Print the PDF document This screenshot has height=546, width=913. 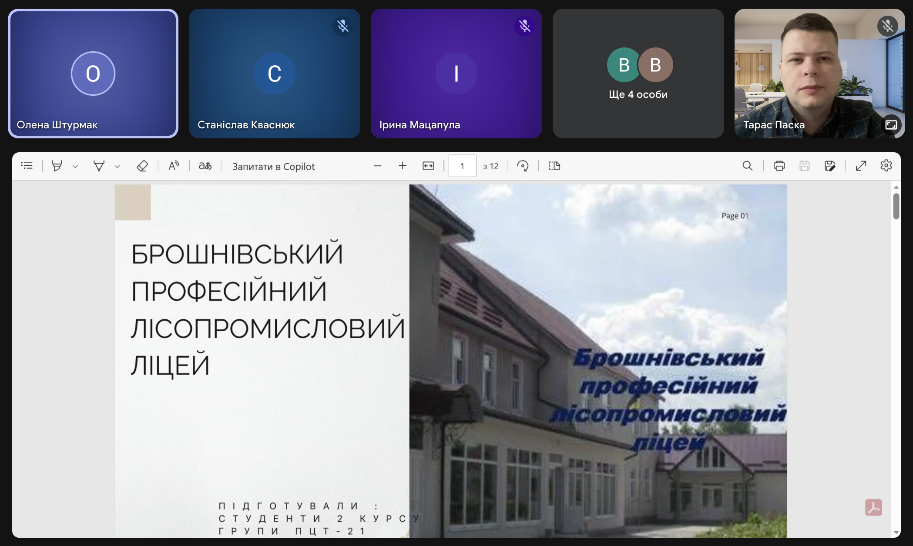pos(779,166)
